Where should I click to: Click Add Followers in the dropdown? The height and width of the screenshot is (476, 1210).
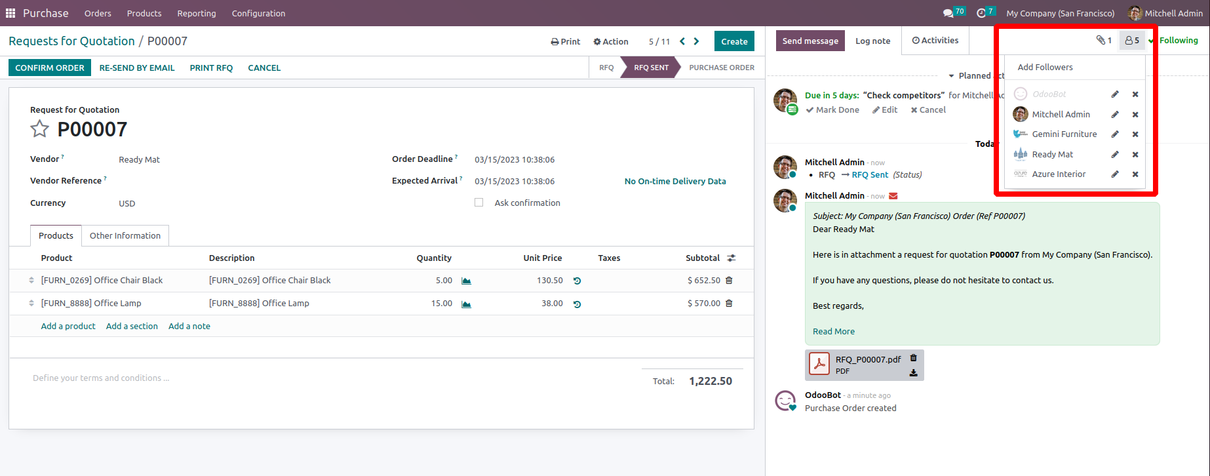click(x=1045, y=67)
